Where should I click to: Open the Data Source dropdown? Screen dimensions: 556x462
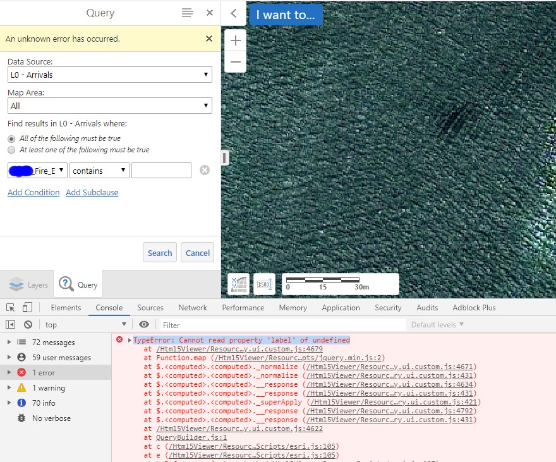click(110, 75)
